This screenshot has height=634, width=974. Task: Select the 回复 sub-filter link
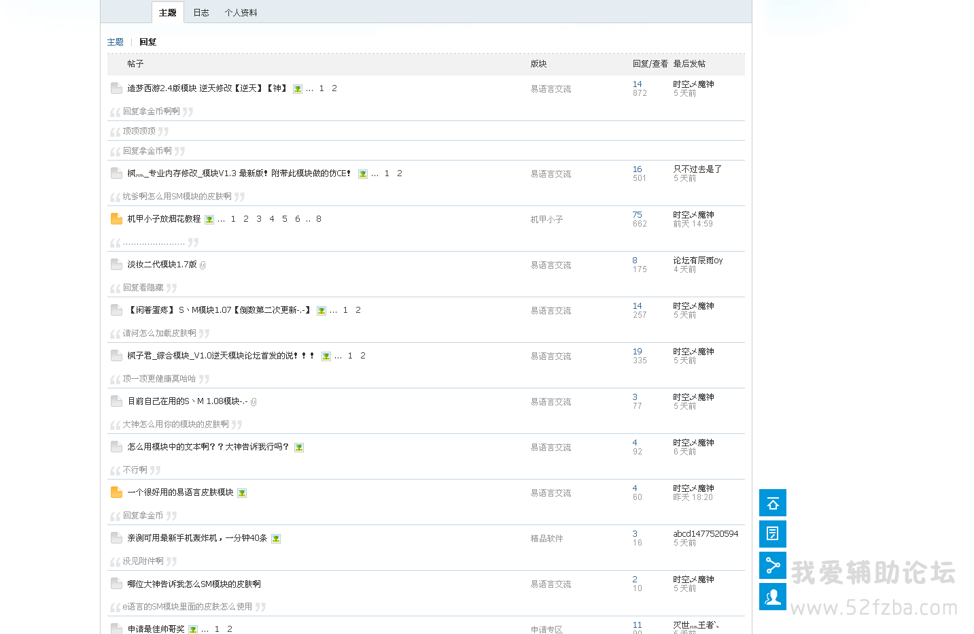[147, 42]
